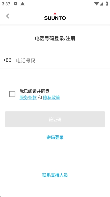The image size is (110, 197).
Task: Tap the 电话号码登录/注册 heading
Action: (55, 38)
